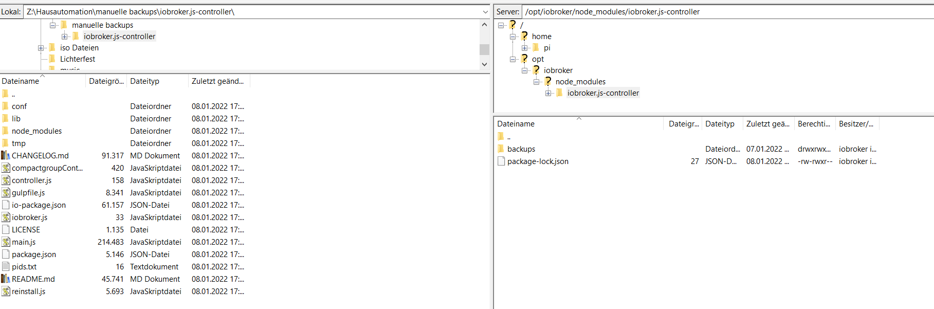This screenshot has width=934, height=309.
Task: Click the pi folder icon in server tree
Action: click(x=536, y=47)
